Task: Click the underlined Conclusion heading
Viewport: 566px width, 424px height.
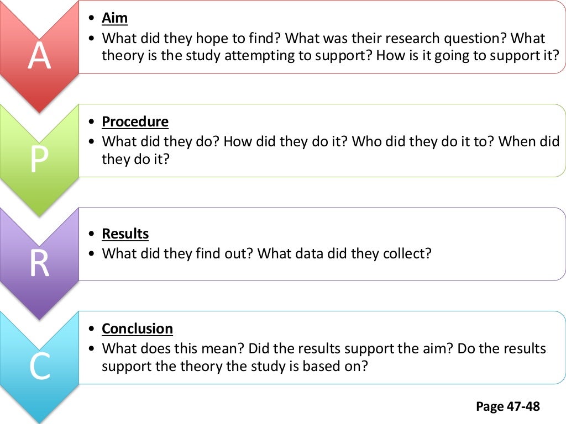Action: 137,328
